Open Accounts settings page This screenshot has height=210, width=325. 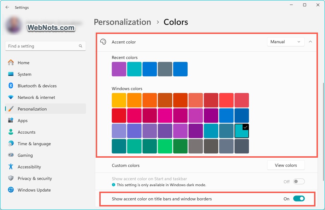(46, 132)
